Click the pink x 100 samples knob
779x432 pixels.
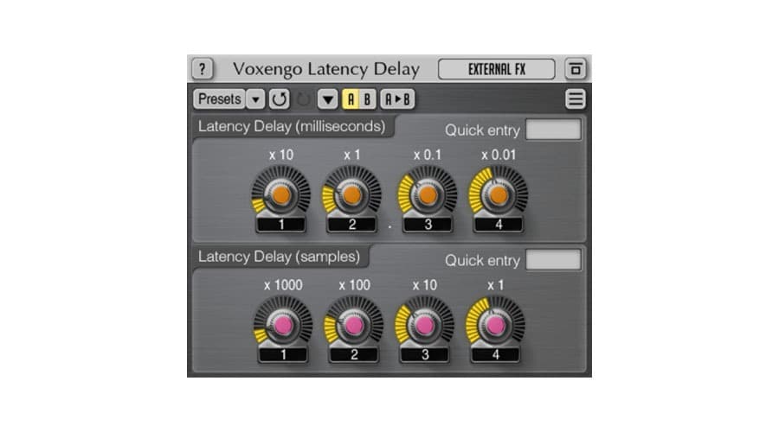pos(354,324)
